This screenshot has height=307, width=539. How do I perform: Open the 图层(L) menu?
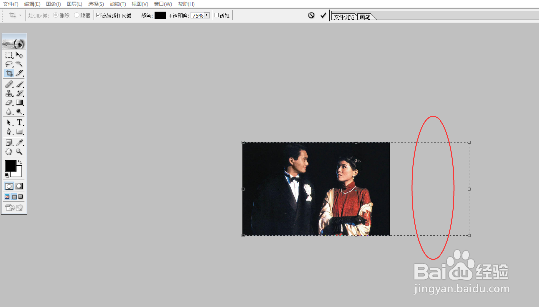coord(74,4)
